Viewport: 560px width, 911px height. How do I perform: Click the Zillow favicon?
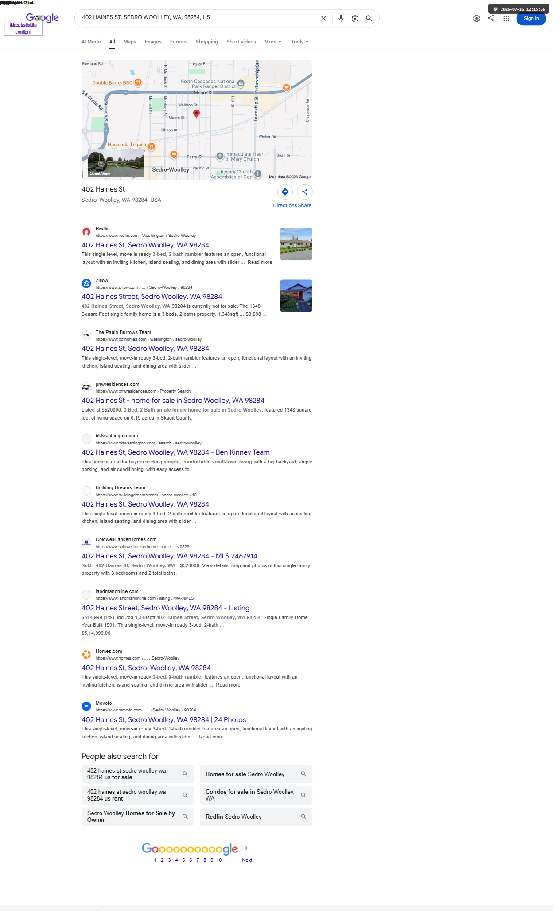pyautogui.click(x=86, y=284)
